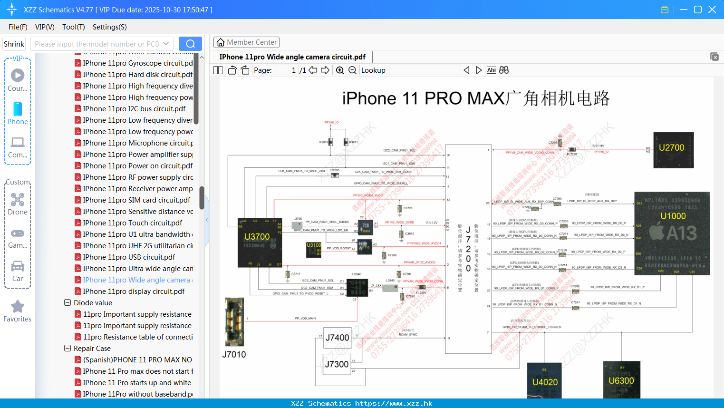
Task: Open iPhone 11 Pro starts up and white
Action: 133,382
